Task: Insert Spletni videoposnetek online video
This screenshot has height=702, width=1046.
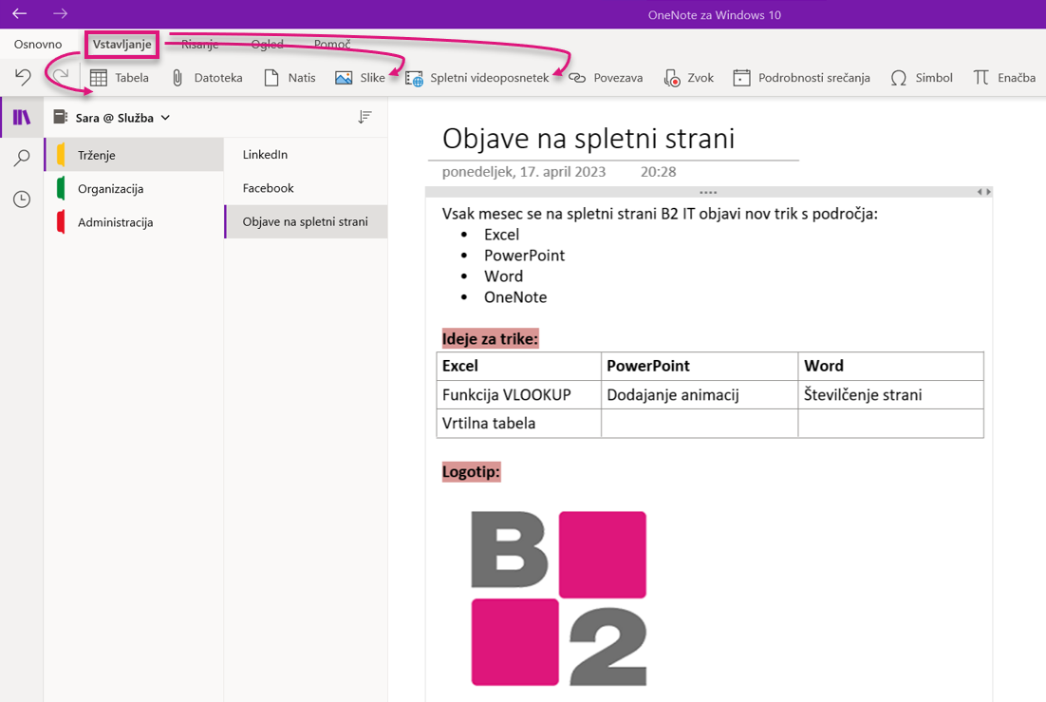Action: 477,78
